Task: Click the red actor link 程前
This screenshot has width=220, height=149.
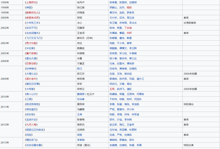Action: 129,8
